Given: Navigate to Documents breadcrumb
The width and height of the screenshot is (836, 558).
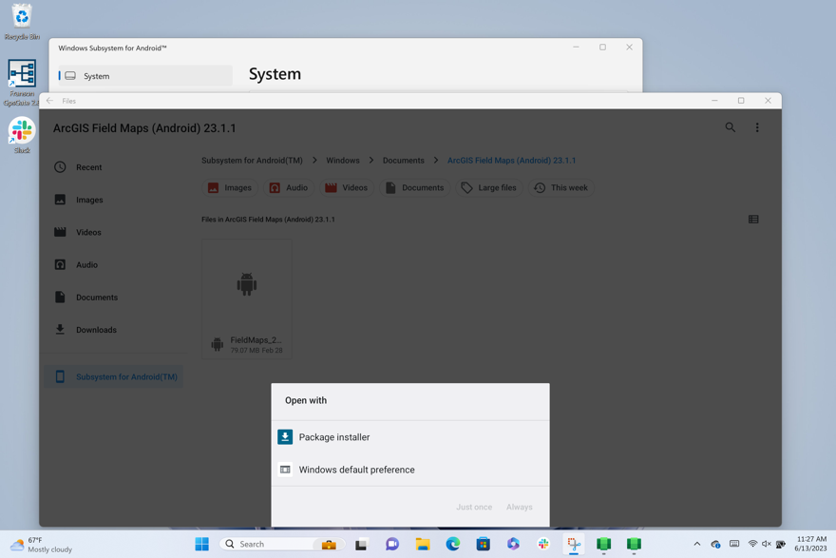Looking at the screenshot, I should point(403,161).
